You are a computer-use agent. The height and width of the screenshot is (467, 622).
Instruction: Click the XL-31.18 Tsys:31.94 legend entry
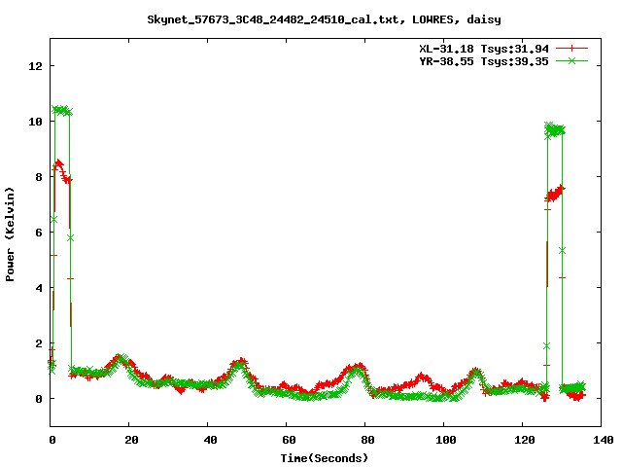pos(484,49)
